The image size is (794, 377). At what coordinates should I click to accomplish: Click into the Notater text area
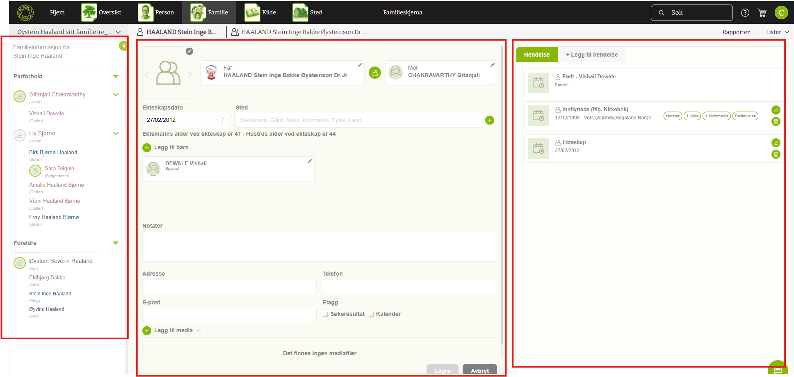pyautogui.click(x=319, y=246)
